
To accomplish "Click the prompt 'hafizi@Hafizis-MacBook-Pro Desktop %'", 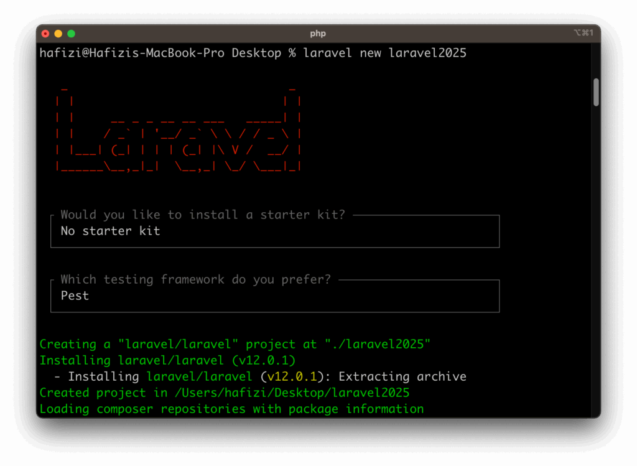I will point(168,54).
